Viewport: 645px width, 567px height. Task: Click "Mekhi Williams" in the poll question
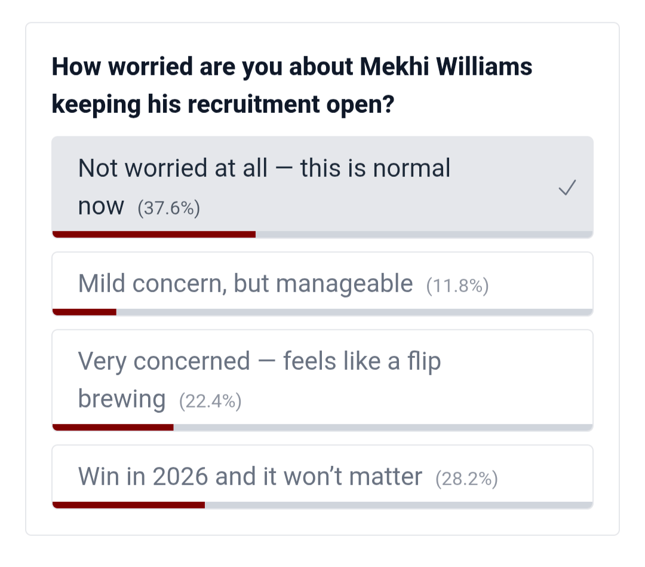click(x=447, y=67)
